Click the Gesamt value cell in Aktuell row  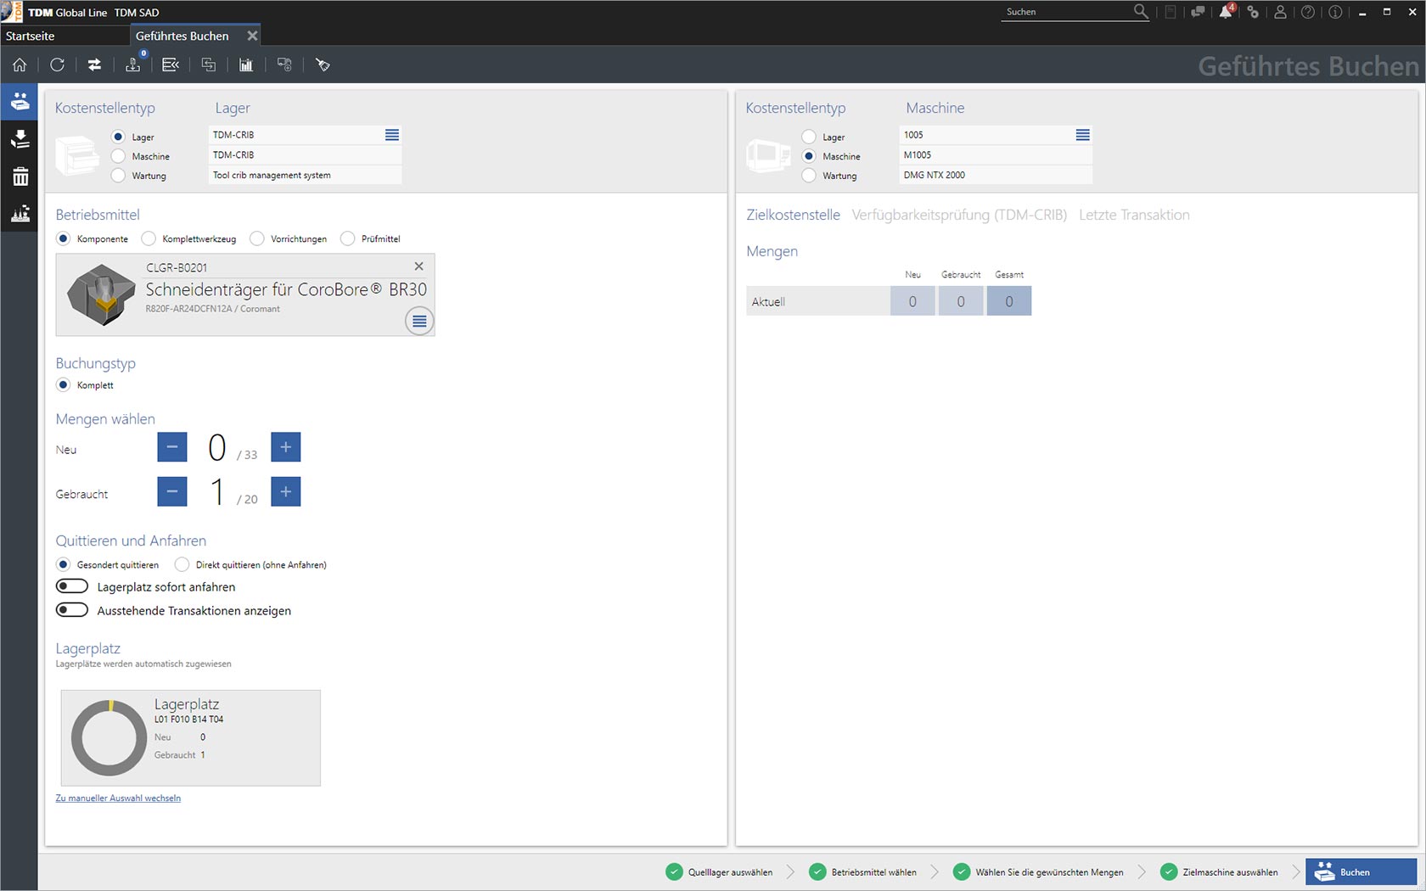pyautogui.click(x=1009, y=301)
